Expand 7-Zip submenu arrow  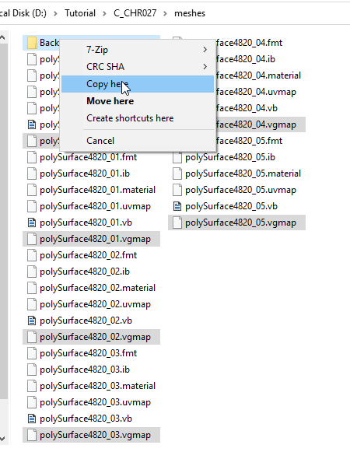pos(205,50)
